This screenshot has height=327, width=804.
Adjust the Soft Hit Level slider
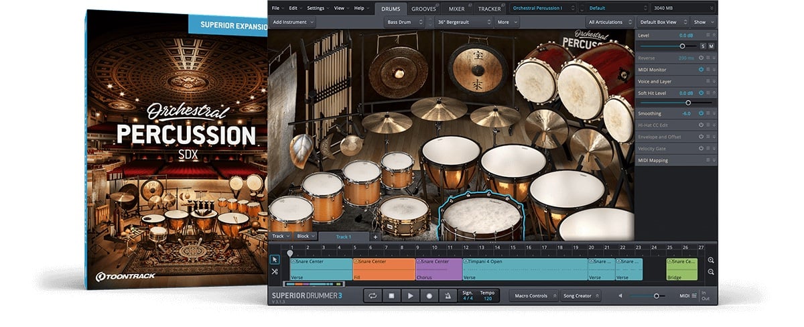coord(687,103)
